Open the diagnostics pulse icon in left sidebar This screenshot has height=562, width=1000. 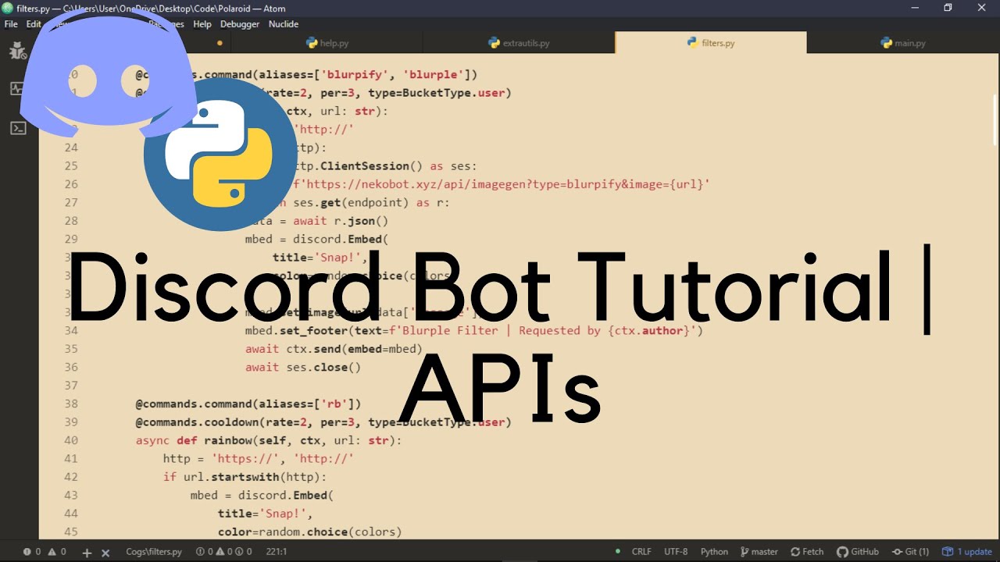16,89
